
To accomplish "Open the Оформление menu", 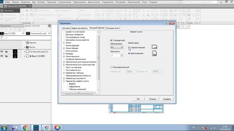I will coord(79,2).
